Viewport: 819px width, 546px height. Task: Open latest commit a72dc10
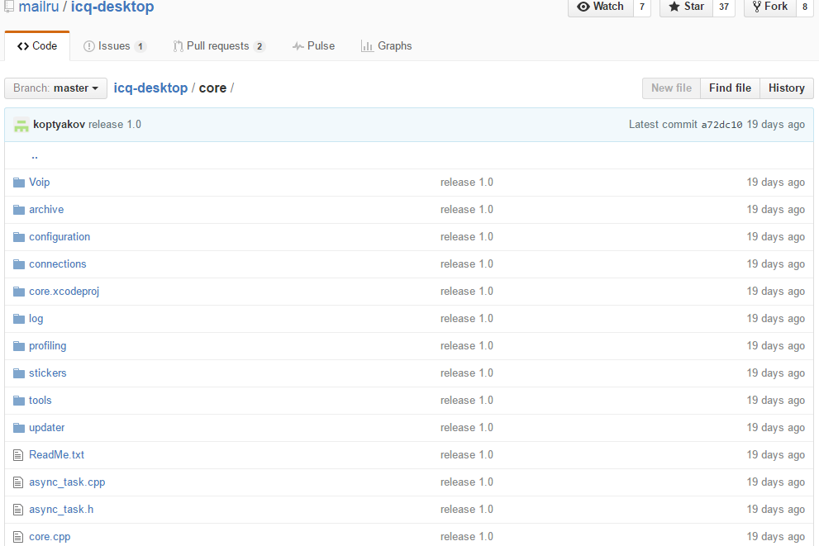721,125
